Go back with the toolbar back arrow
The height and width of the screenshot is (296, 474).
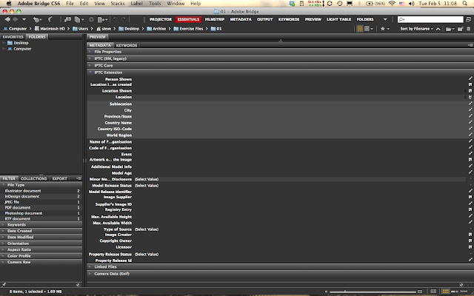point(7,19)
